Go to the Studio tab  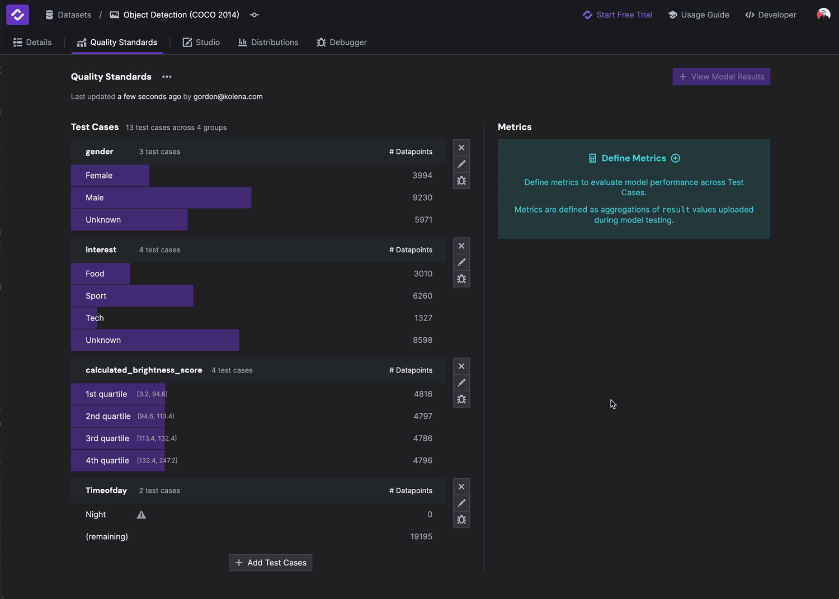coord(201,43)
